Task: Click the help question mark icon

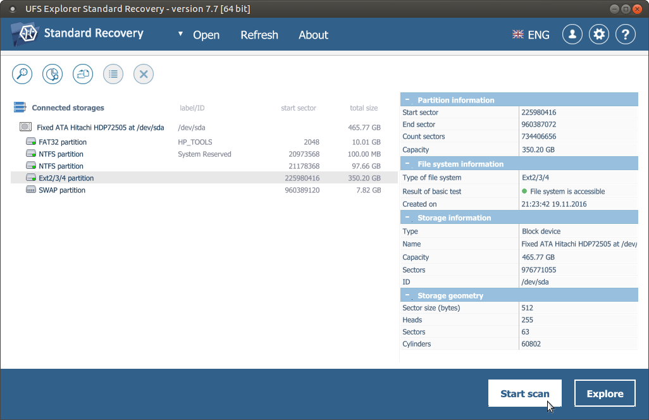Action: click(x=626, y=35)
